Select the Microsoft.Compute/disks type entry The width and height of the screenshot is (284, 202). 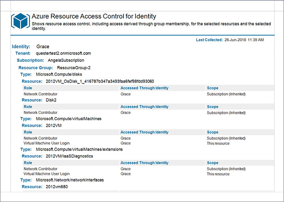(x=59, y=74)
